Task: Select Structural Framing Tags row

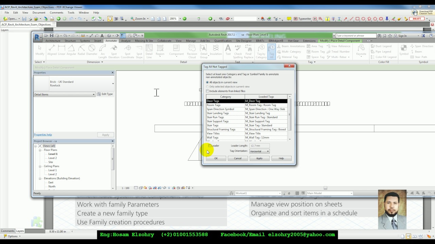Action: (x=247, y=129)
